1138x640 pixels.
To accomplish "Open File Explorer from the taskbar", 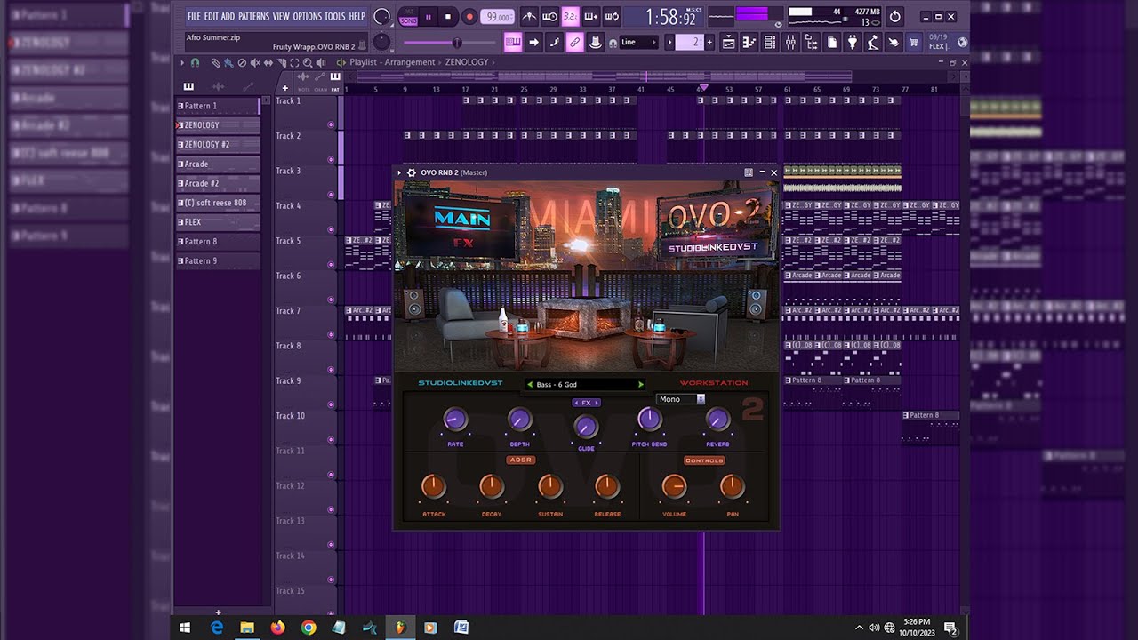I will click(247, 628).
